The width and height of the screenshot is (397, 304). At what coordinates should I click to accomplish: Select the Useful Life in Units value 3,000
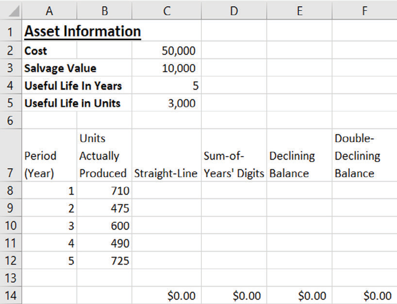(x=166, y=103)
